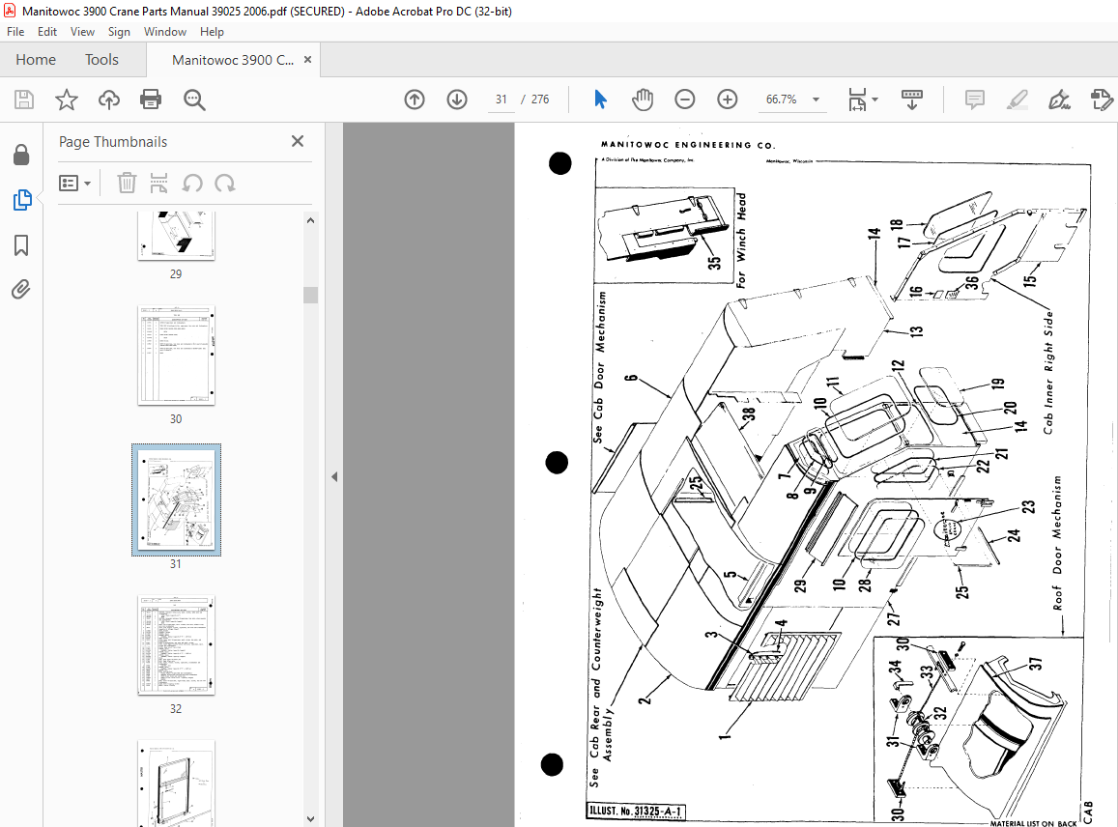This screenshot has height=827, width=1118.
Task: Open the View menu
Action: point(82,31)
